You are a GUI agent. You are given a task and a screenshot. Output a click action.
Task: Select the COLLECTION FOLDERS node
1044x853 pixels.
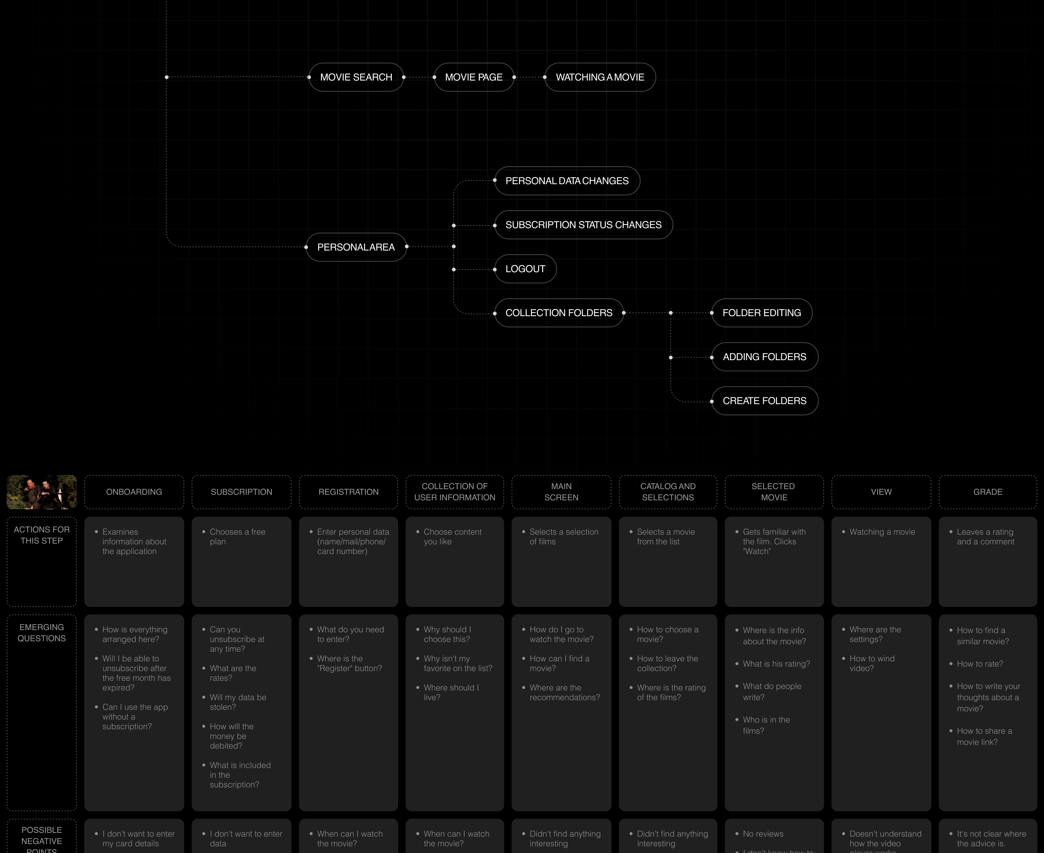559,313
